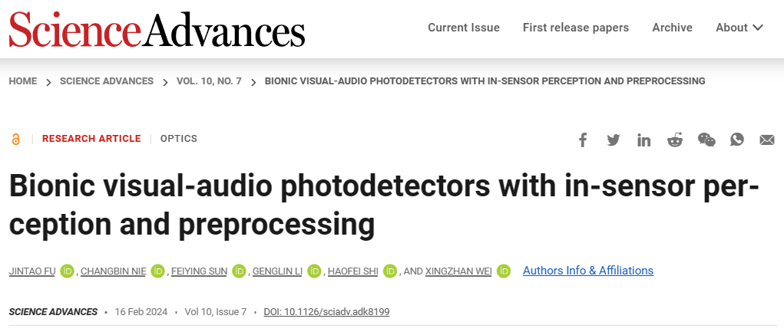Open Authors Info & Affiliations link
This screenshot has width=784, height=332.
point(588,271)
